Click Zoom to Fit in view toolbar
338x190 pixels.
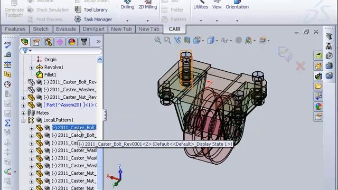coord(158,40)
